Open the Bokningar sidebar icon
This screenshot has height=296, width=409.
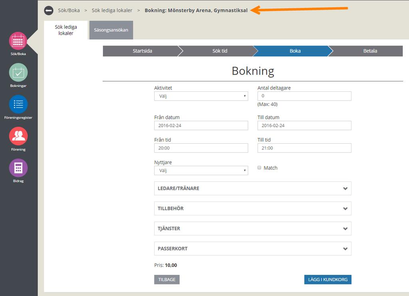point(18,73)
